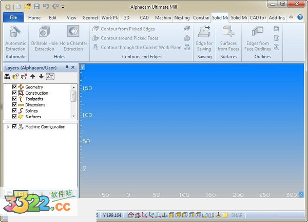Click the small icon beside Contour through Work Plane

(187, 47)
